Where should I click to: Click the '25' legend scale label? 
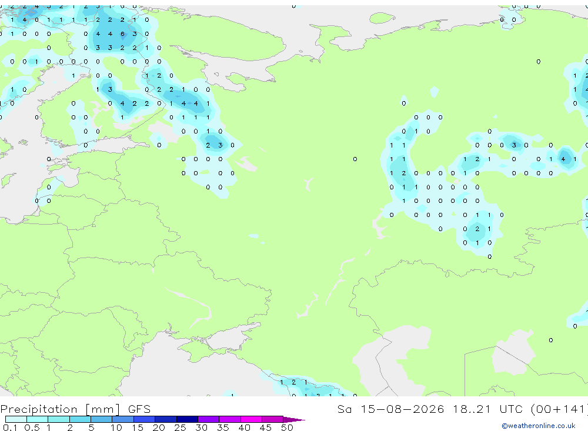(180, 427)
